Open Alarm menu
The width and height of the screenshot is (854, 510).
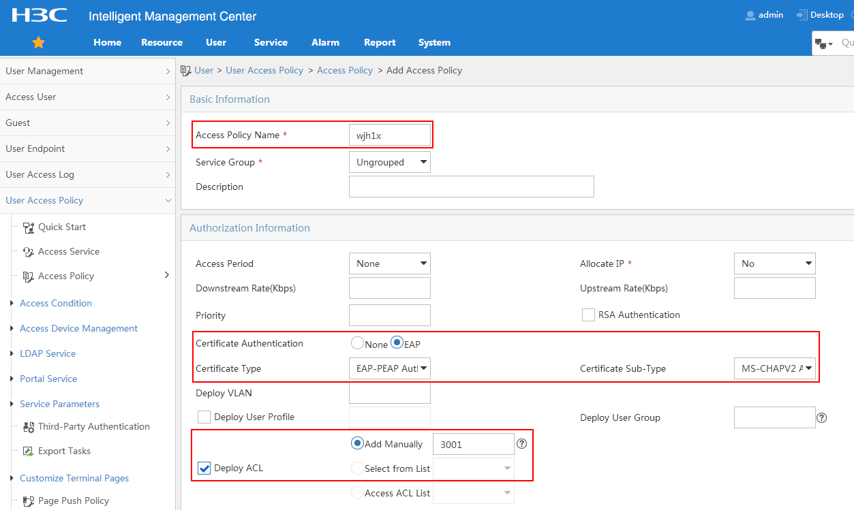(x=325, y=42)
